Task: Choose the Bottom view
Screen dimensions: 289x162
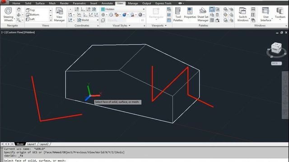Action: pyautogui.click(x=33, y=14)
